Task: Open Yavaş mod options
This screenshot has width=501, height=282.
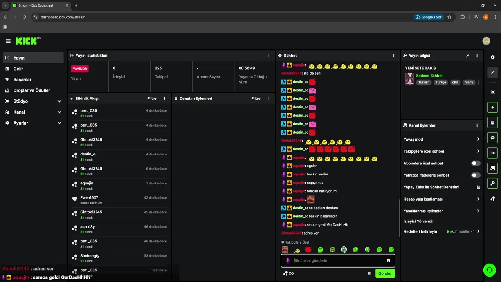Action: pyautogui.click(x=442, y=139)
